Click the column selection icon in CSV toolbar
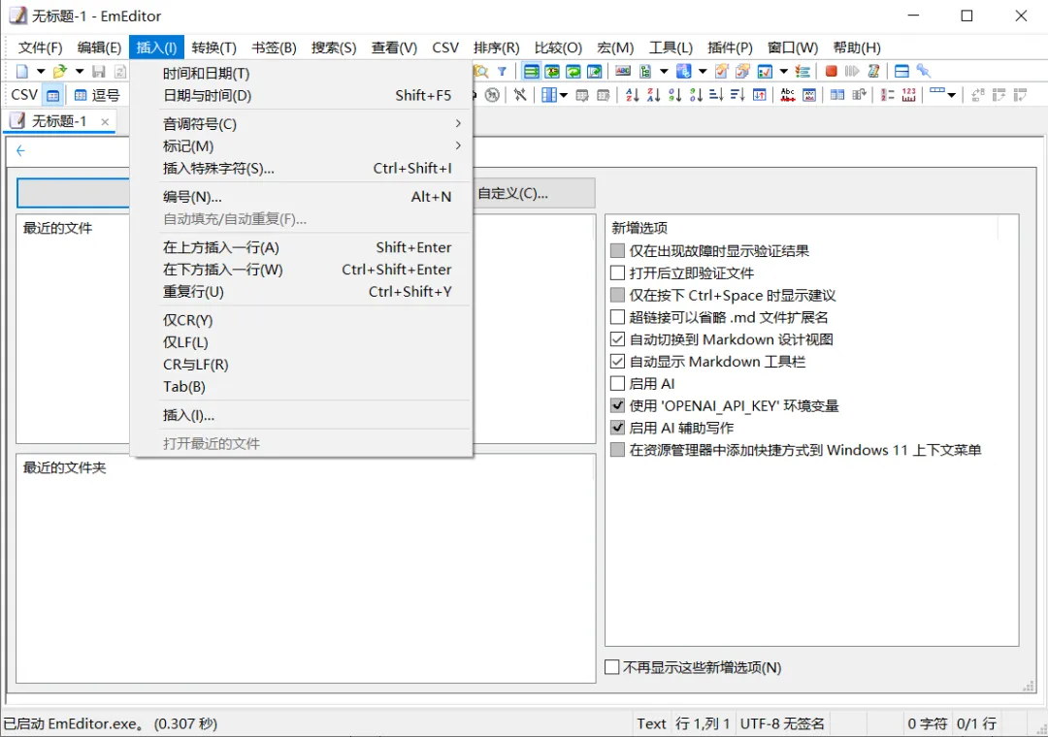Image resolution: width=1048 pixels, height=737 pixels. coord(548,95)
